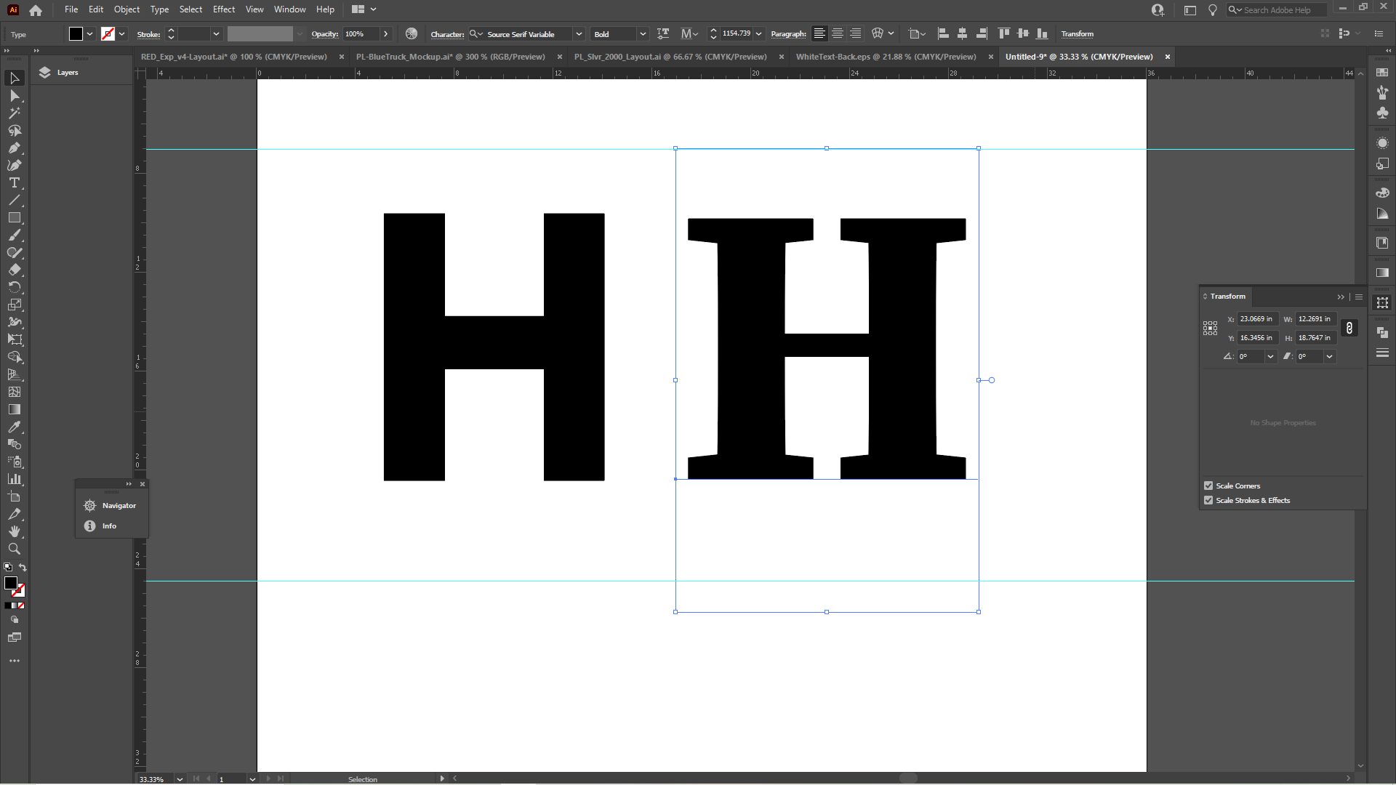This screenshot has height=785, width=1396.
Task: Open the File menu
Action: click(x=71, y=9)
